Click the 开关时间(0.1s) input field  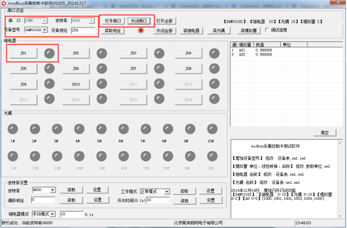pos(158,200)
